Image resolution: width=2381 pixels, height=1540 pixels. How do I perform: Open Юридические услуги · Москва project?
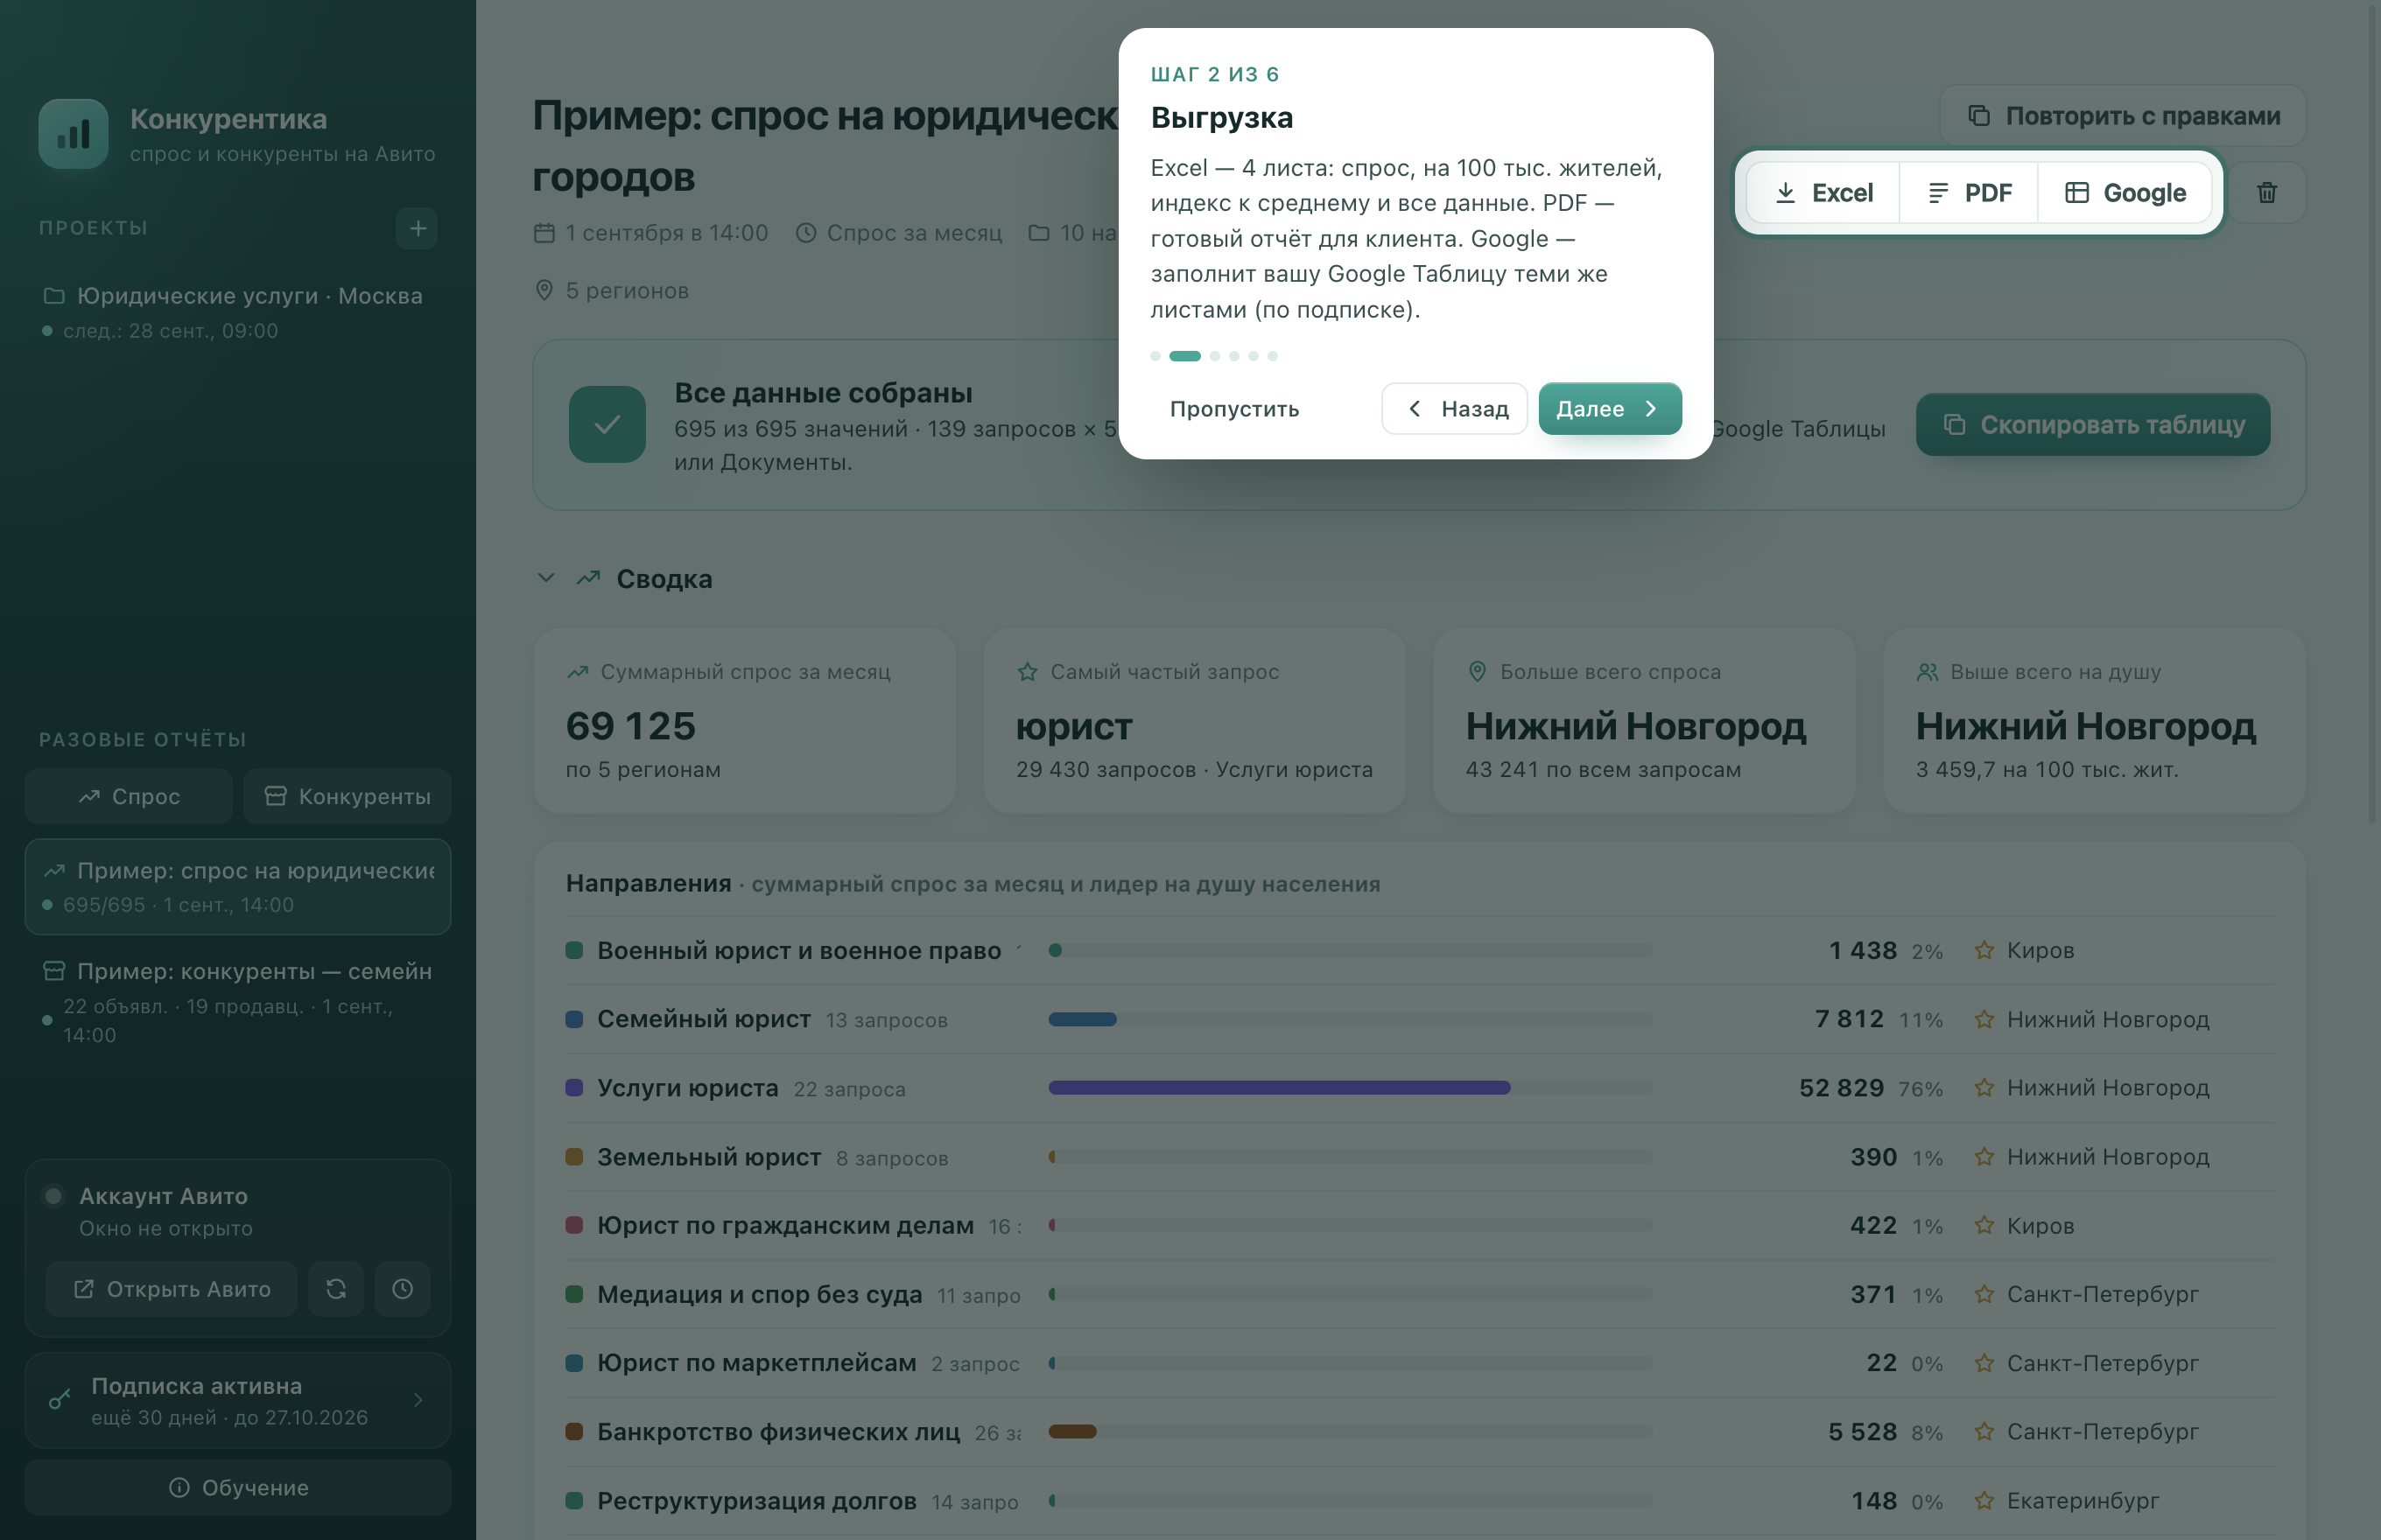click(x=238, y=312)
